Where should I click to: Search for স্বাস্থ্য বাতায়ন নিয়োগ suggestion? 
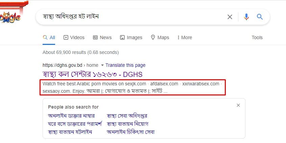[127, 124]
